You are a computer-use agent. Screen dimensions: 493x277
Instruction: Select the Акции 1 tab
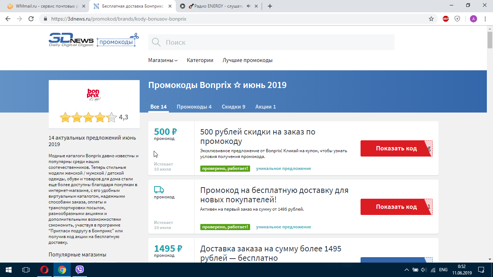pos(266,107)
